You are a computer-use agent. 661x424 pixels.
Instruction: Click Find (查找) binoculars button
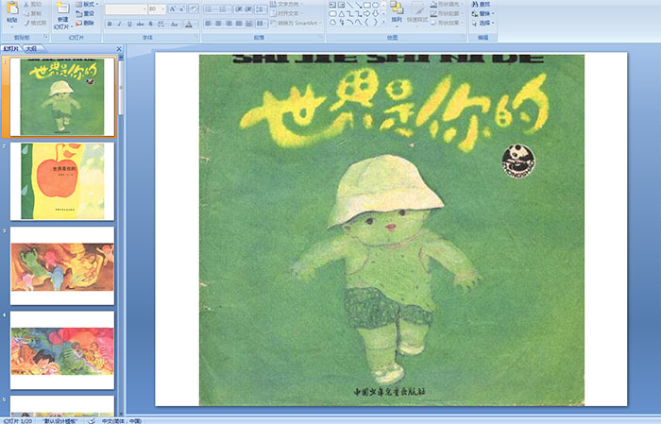point(482,4)
